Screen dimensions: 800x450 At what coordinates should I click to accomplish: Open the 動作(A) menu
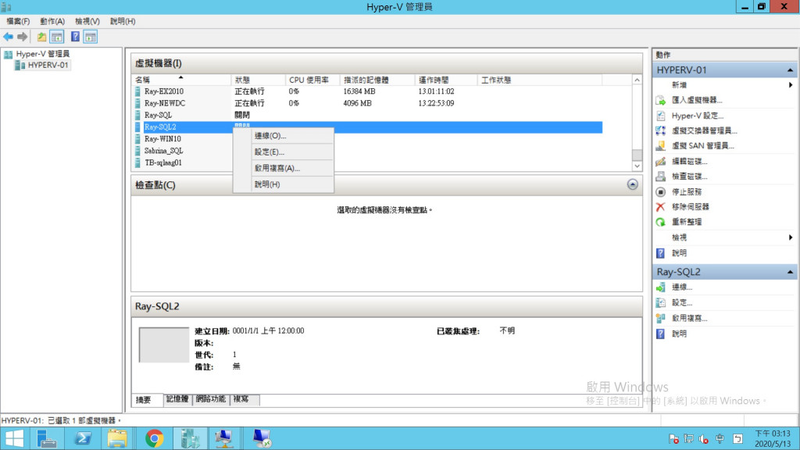click(52, 21)
